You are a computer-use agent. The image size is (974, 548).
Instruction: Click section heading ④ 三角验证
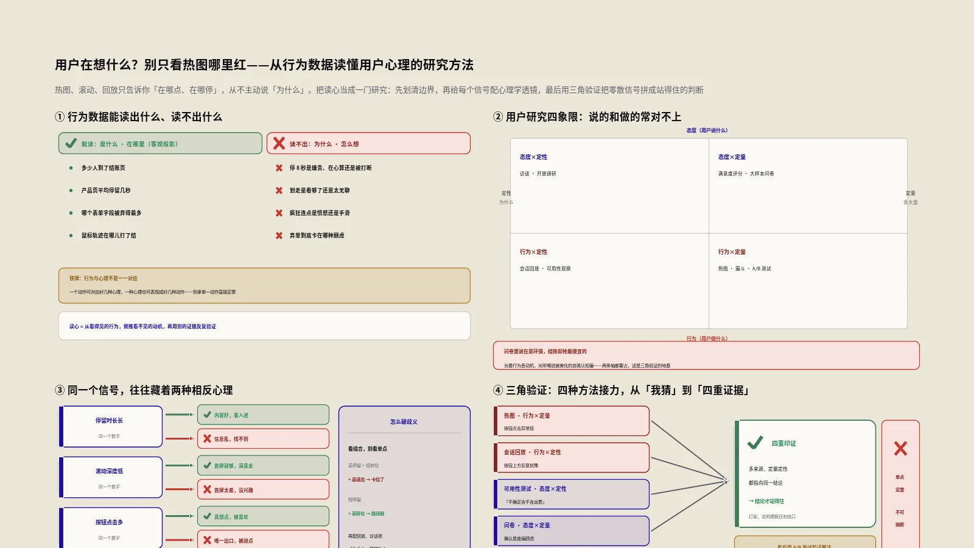coord(621,390)
